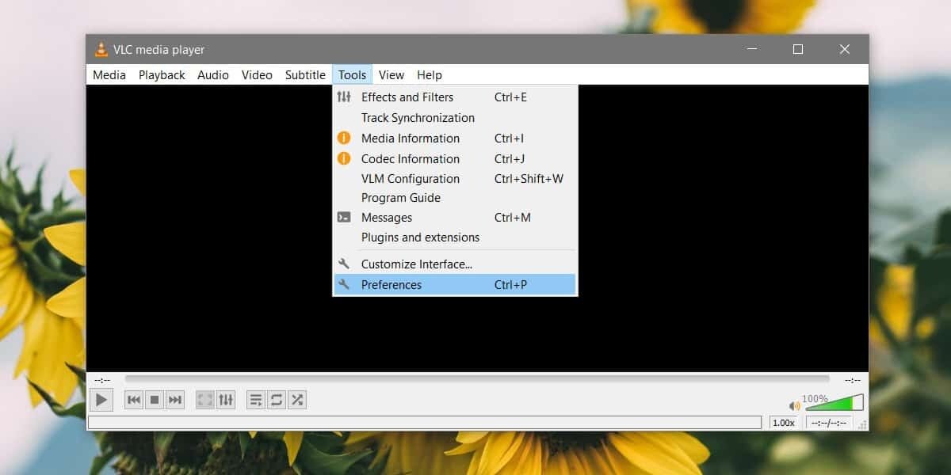The height and width of the screenshot is (475, 951).
Task: Enable random shuffle playback
Action: [x=297, y=400]
